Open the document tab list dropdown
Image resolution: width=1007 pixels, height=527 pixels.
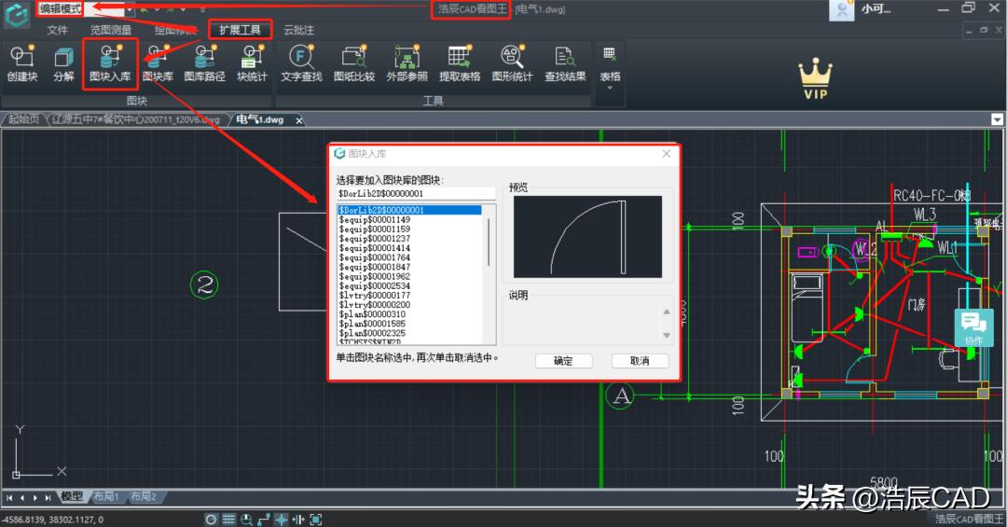pos(997,119)
